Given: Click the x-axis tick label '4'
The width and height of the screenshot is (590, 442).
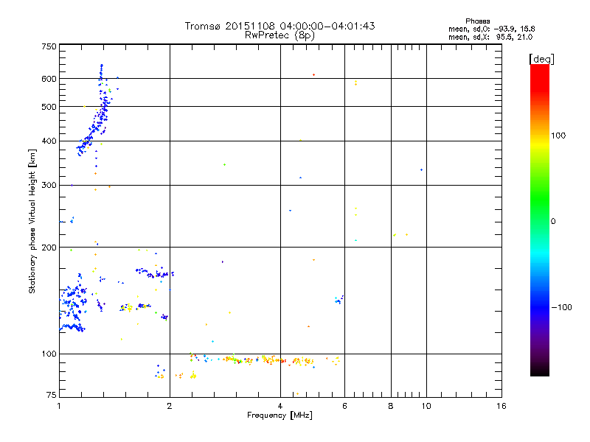Looking at the screenshot, I should 280,406.
